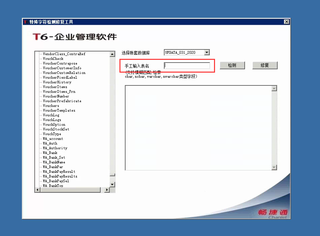Select VoucherItems table entry
The width and height of the screenshot is (320, 236).
click(x=55, y=87)
